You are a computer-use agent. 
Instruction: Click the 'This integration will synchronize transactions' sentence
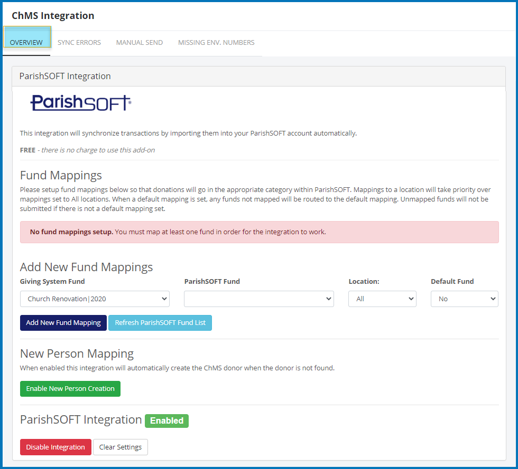(188, 133)
